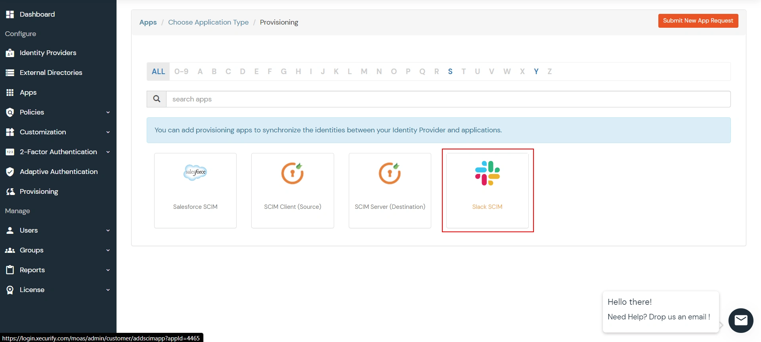Click the Reports clipboard icon
Screen dimensions: 761x342
click(10, 270)
